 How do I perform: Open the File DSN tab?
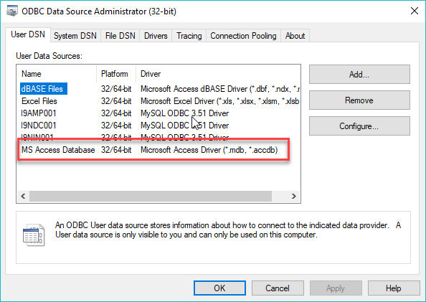120,36
